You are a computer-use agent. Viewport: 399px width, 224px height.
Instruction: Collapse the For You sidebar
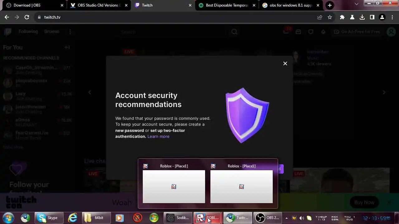coord(67,47)
